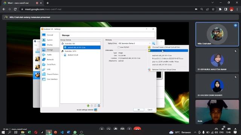
Task: Open the USB settings category
Action: pos(50,69)
